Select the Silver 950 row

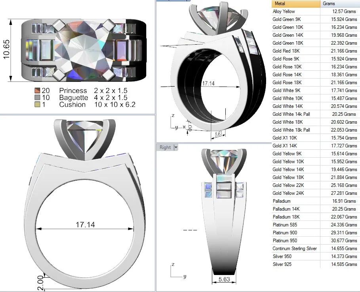pos(316,256)
